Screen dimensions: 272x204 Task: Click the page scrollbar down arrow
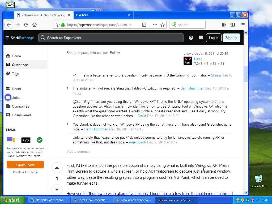246,193
